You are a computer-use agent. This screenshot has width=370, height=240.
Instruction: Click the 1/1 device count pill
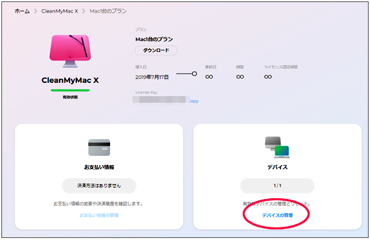277,186
